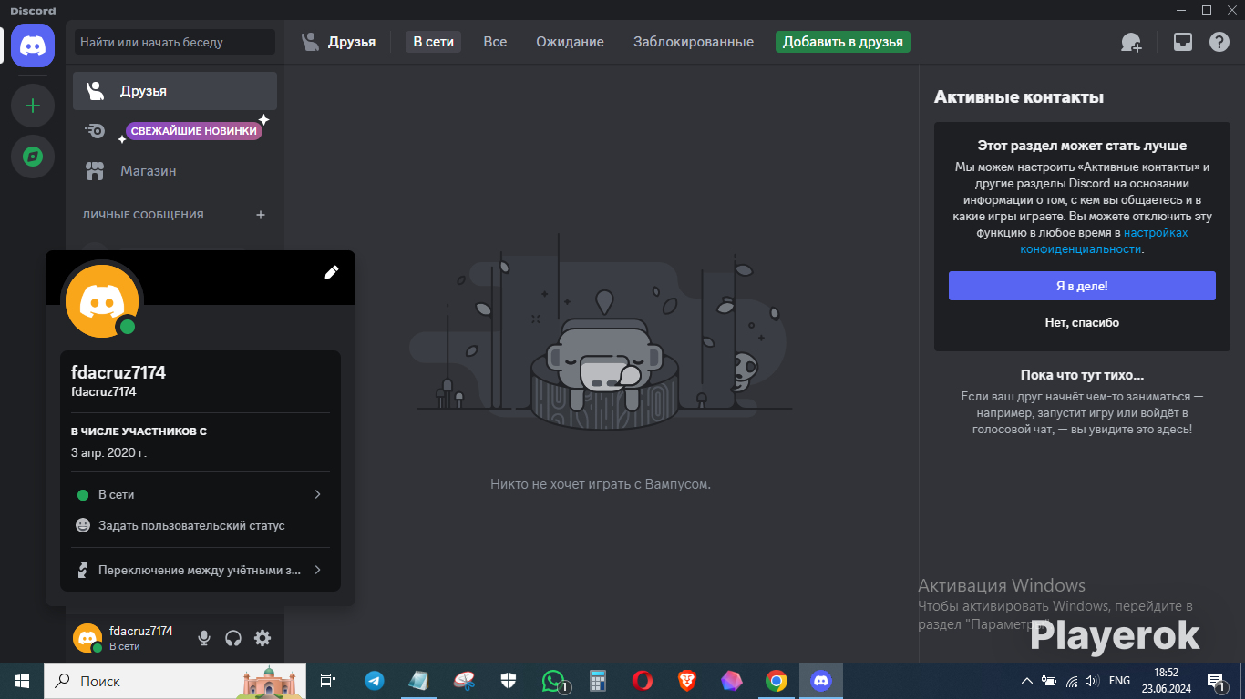The height and width of the screenshot is (699, 1245).
Task: Click the Discord home logo icon
Action: pos(33,46)
